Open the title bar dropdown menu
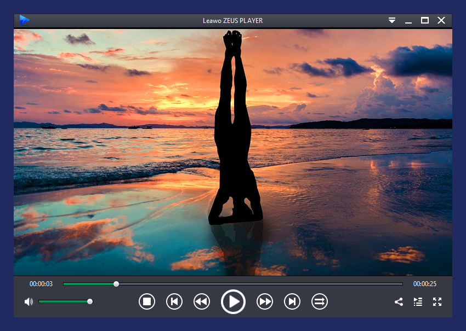The width and height of the screenshot is (466, 331). (392, 20)
